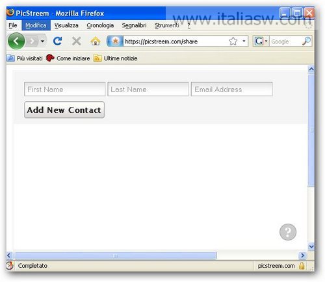
Task: Open the Più visitati bookmark
Action: point(25,58)
